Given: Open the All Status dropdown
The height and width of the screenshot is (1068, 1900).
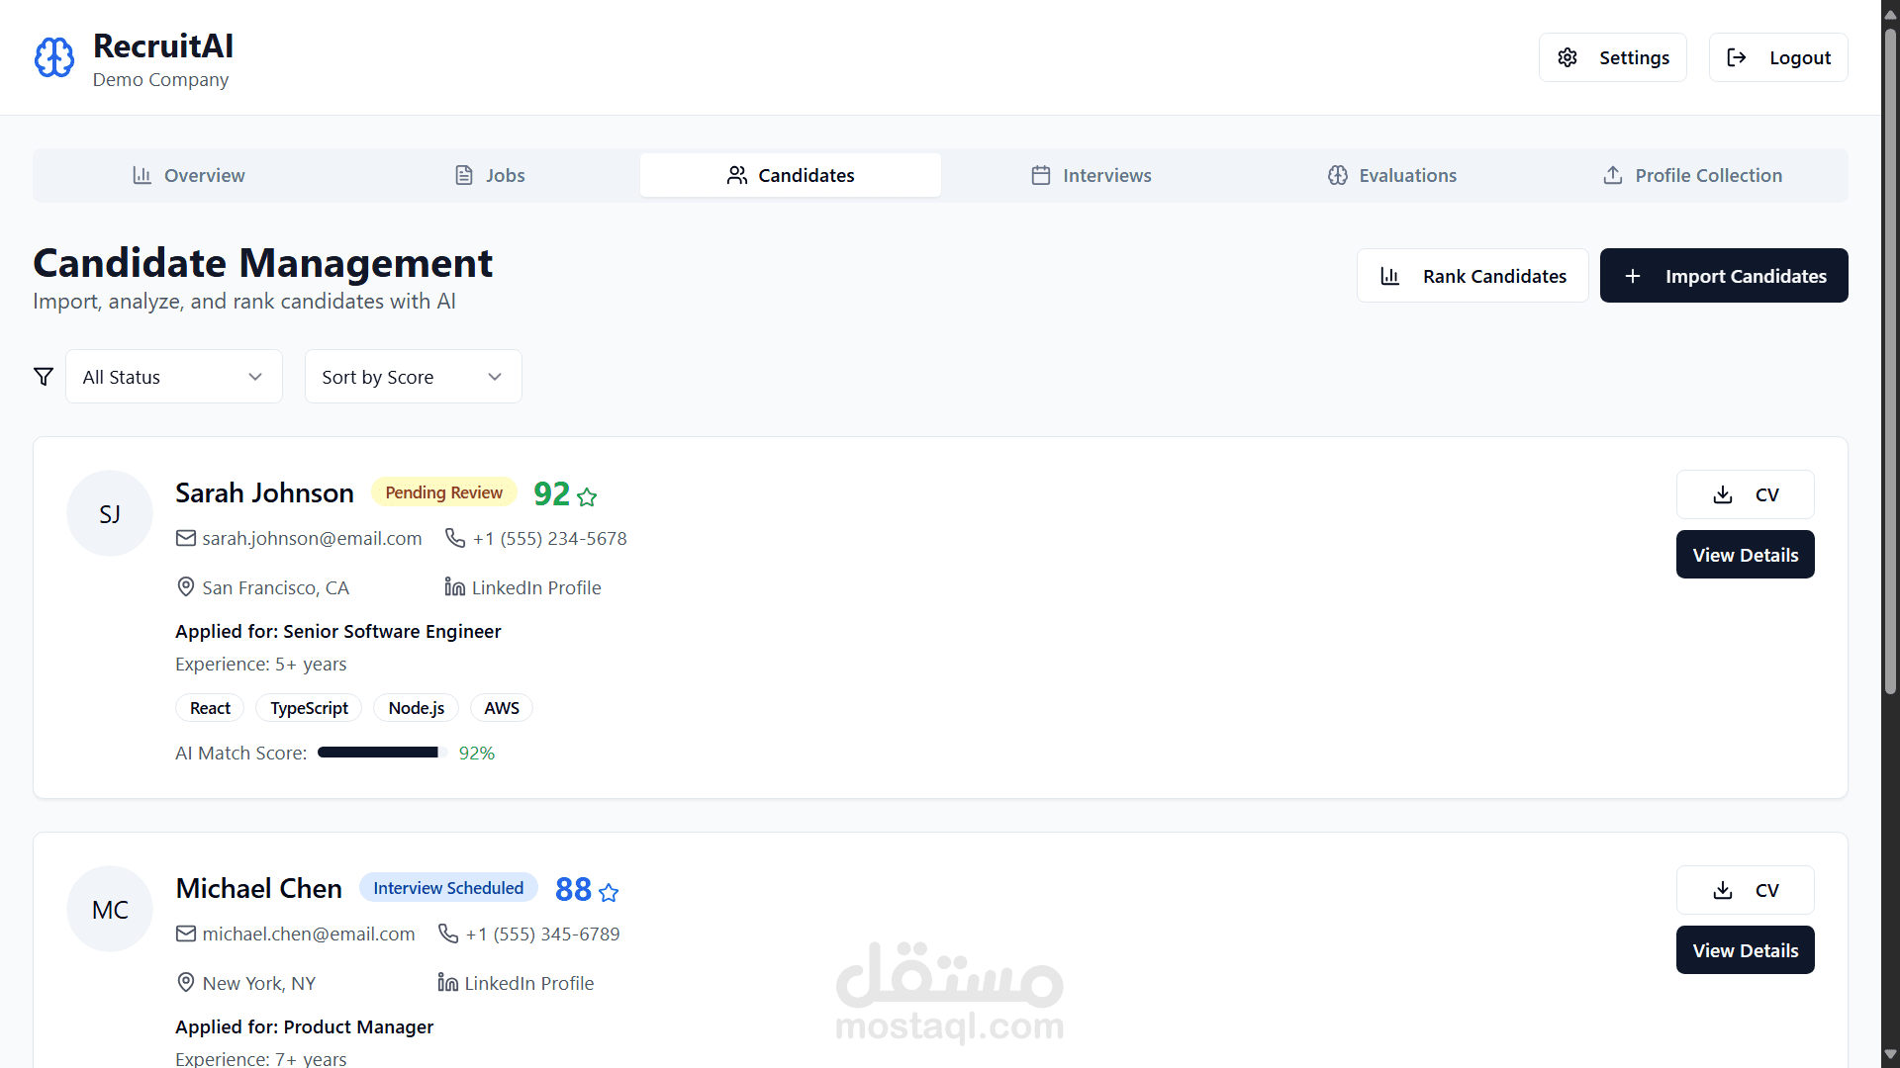Looking at the screenshot, I should (174, 377).
